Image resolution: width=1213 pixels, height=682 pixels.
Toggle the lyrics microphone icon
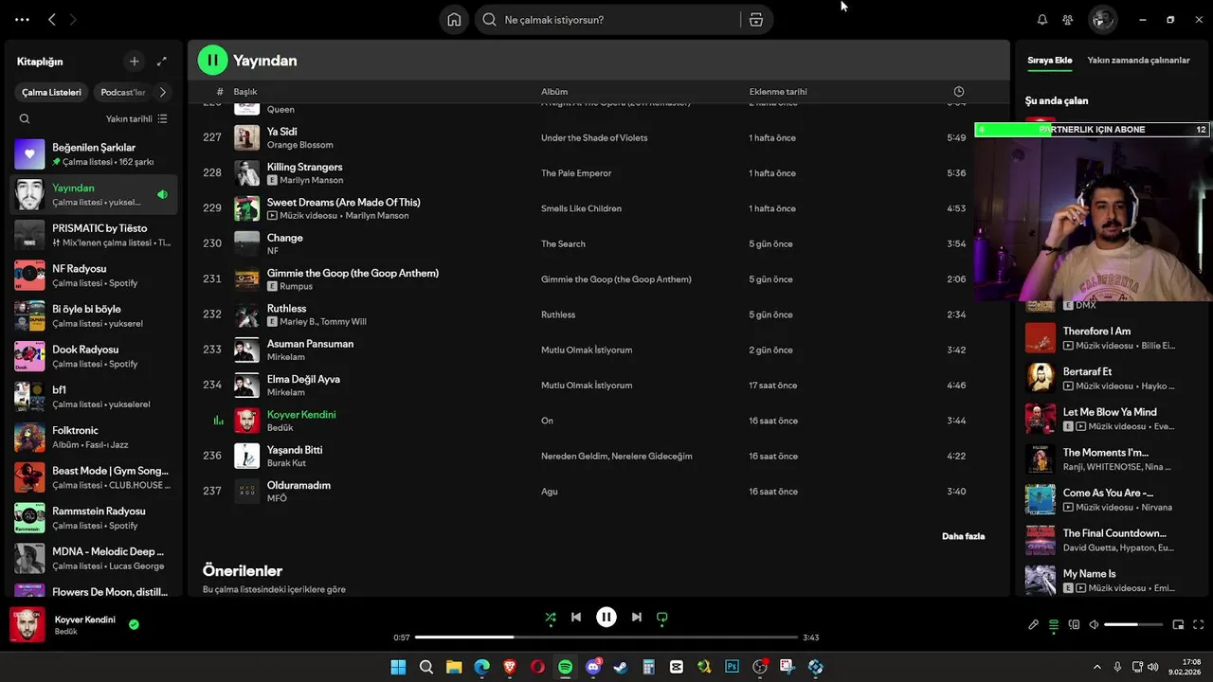tap(1034, 625)
